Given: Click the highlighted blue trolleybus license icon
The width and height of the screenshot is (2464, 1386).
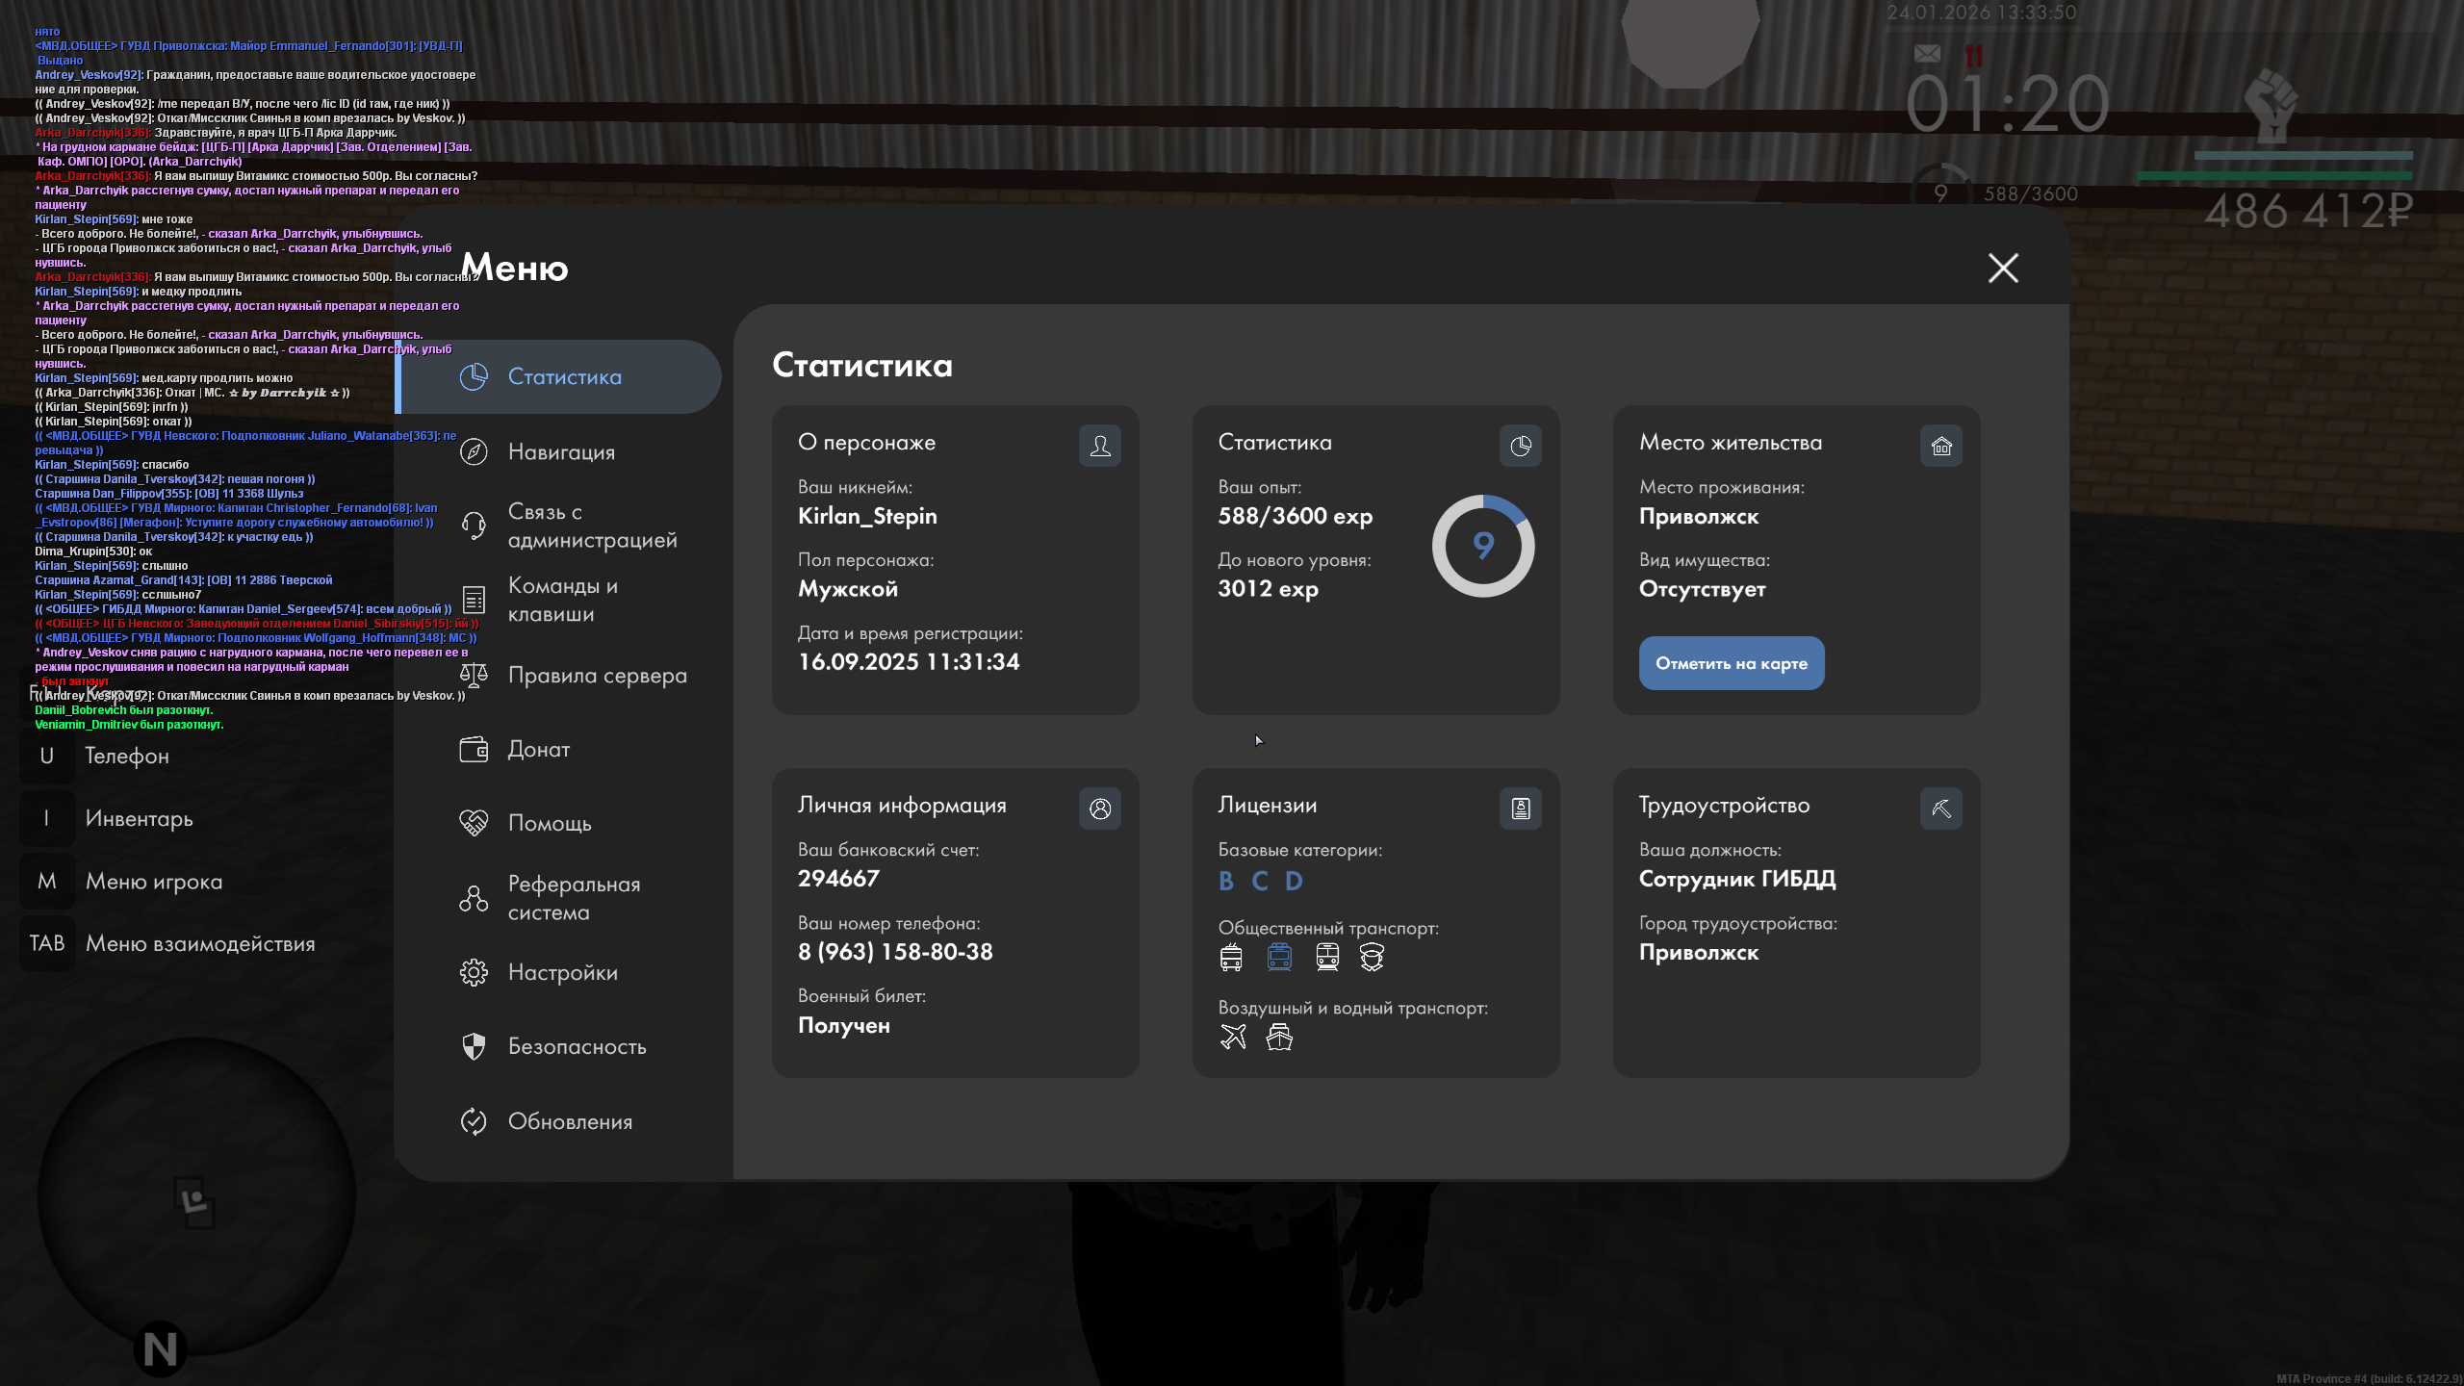Looking at the screenshot, I should [1279, 957].
